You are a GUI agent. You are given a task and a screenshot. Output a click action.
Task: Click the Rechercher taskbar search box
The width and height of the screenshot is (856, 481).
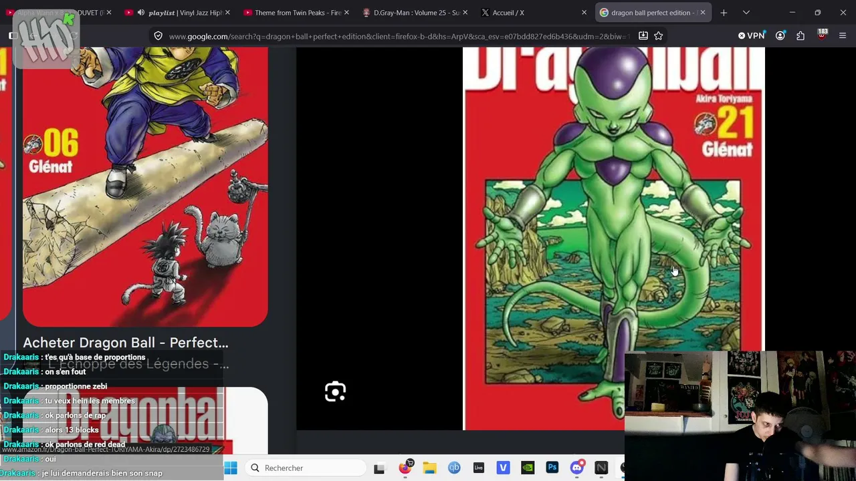coord(306,468)
